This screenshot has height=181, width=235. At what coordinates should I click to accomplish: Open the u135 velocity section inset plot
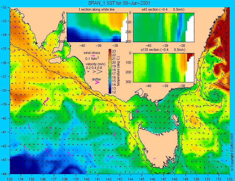pyautogui.click(x=164, y=68)
